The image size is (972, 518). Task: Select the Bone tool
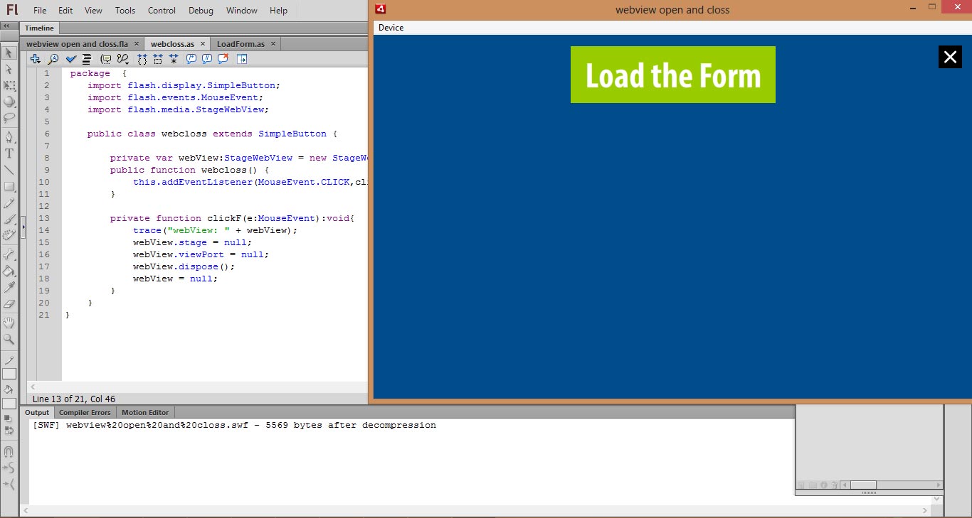[9, 254]
